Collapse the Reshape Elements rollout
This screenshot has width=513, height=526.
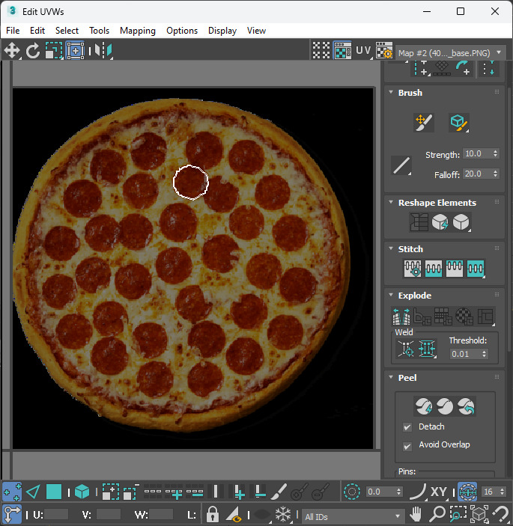391,202
